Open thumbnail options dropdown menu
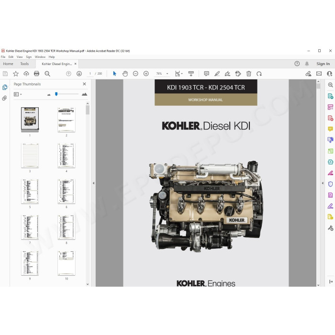The height and width of the screenshot is (335, 335). coord(18,94)
